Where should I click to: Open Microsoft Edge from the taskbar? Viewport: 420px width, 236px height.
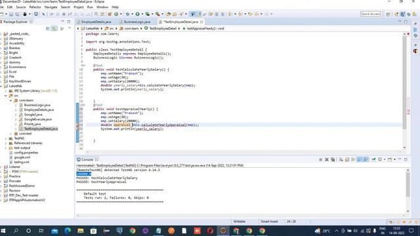tap(68, 231)
